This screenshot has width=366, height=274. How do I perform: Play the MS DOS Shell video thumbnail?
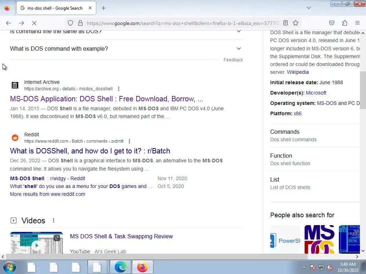(x=36, y=243)
